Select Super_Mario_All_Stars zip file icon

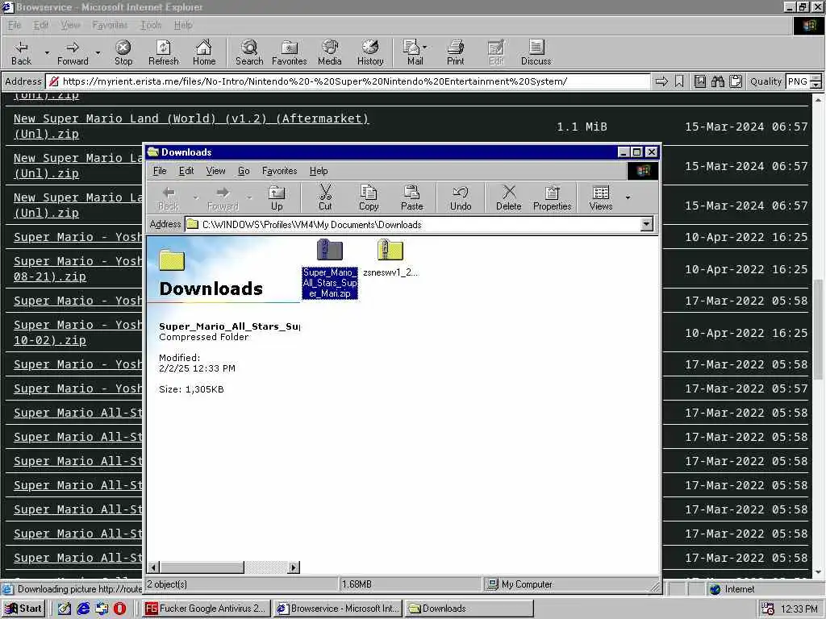(x=330, y=269)
